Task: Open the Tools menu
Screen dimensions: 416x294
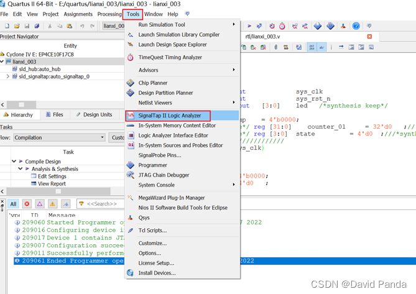Action: point(132,14)
